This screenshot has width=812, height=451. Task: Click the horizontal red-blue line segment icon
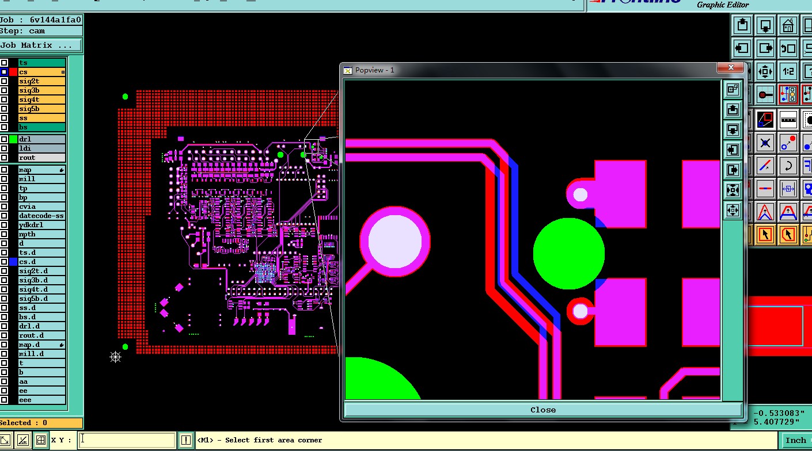765,189
